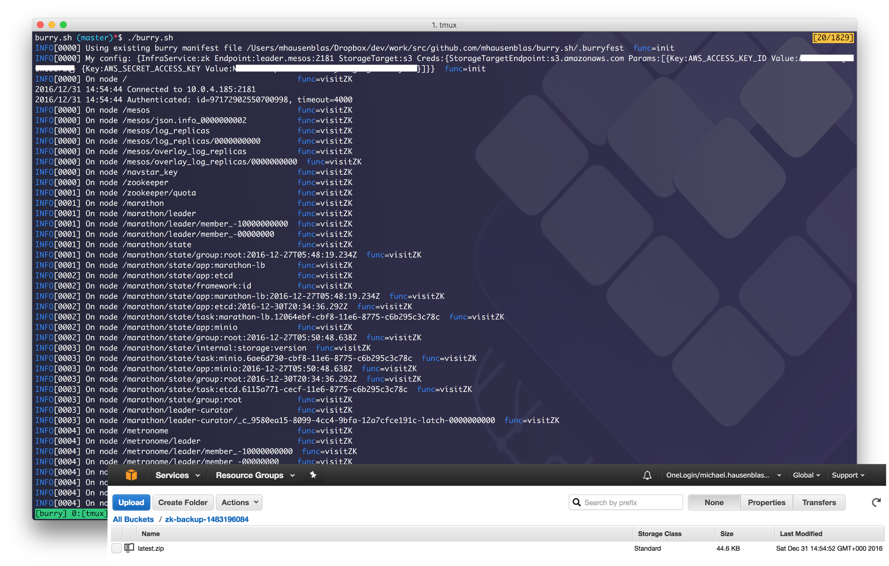The height and width of the screenshot is (566, 889).
Task: Click the pin shortcuts icon in AWS navbar
Action: (x=313, y=475)
